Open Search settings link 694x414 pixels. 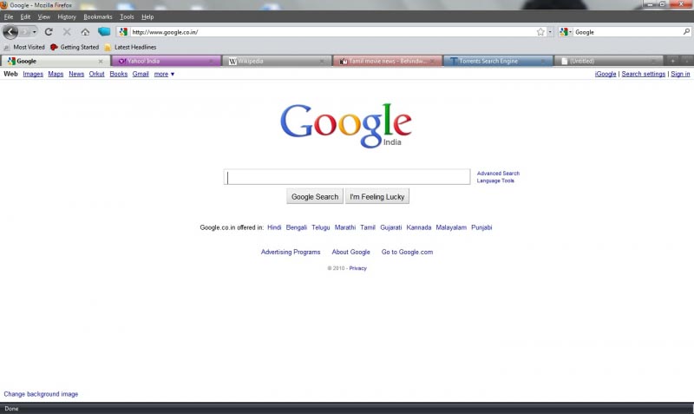643,74
